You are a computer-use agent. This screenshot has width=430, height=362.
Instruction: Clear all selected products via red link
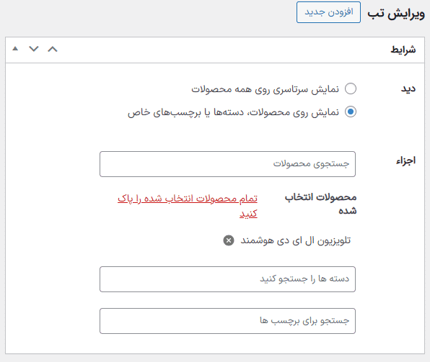[x=188, y=206]
